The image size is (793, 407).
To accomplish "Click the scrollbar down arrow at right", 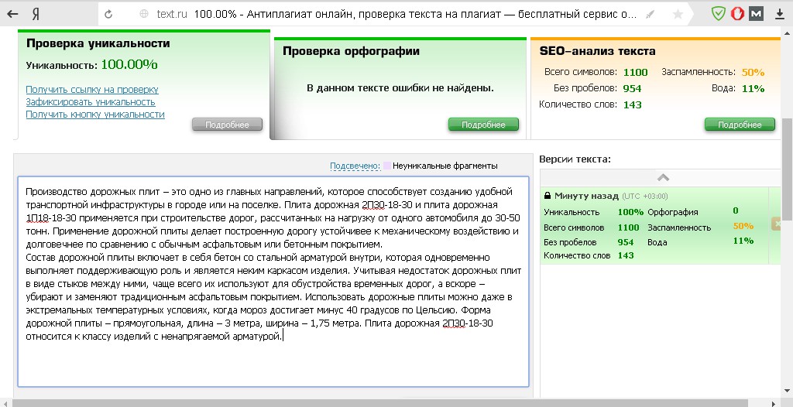I will 787,391.
